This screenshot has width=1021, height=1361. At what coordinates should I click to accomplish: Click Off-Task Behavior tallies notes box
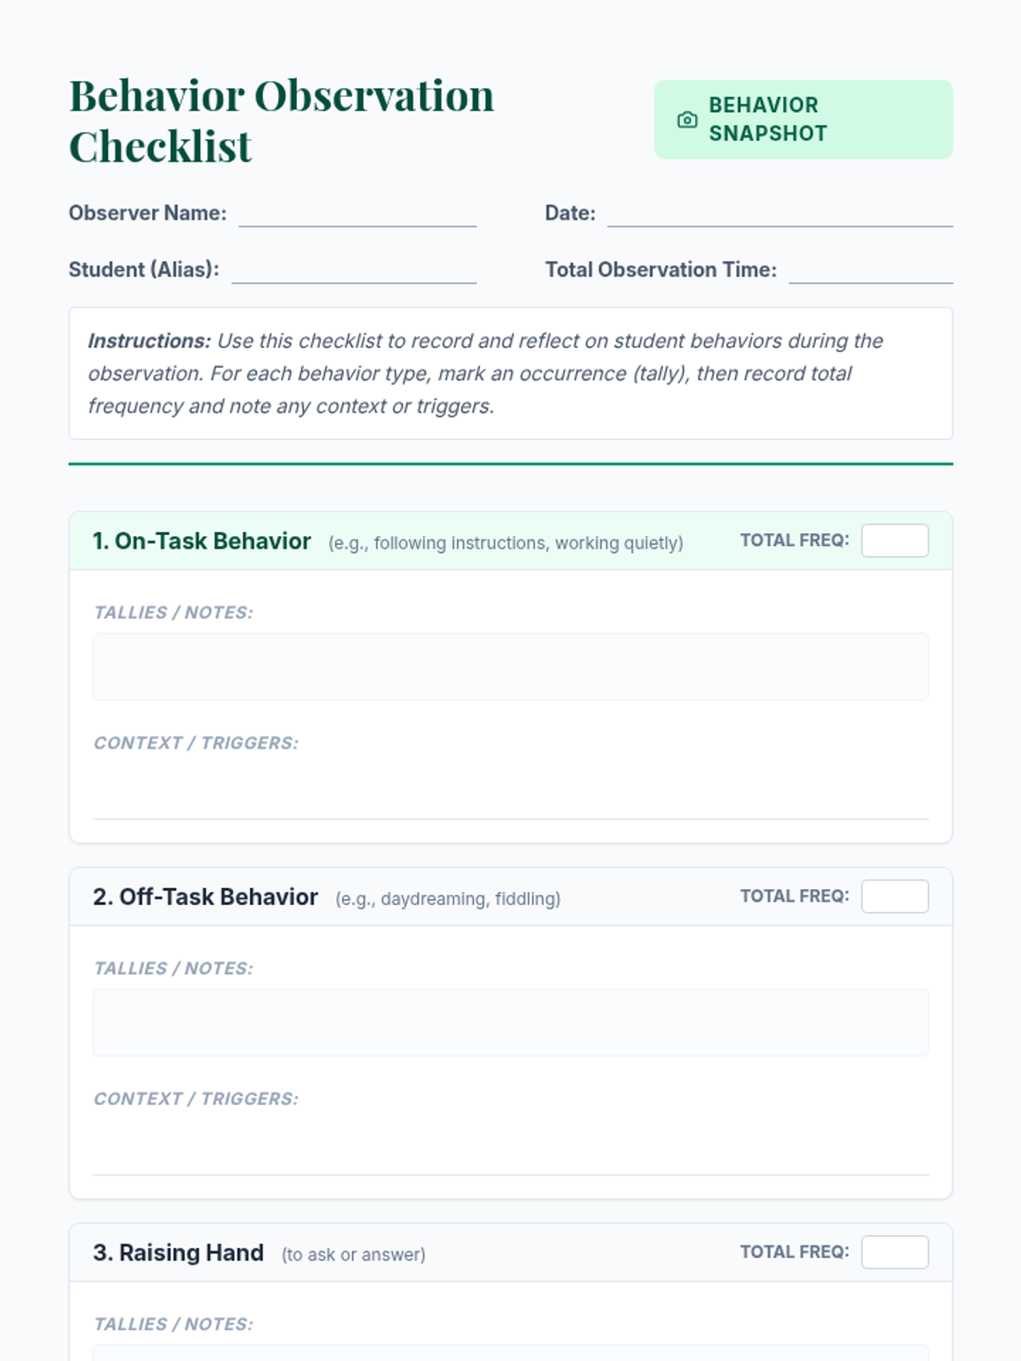(510, 1022)
